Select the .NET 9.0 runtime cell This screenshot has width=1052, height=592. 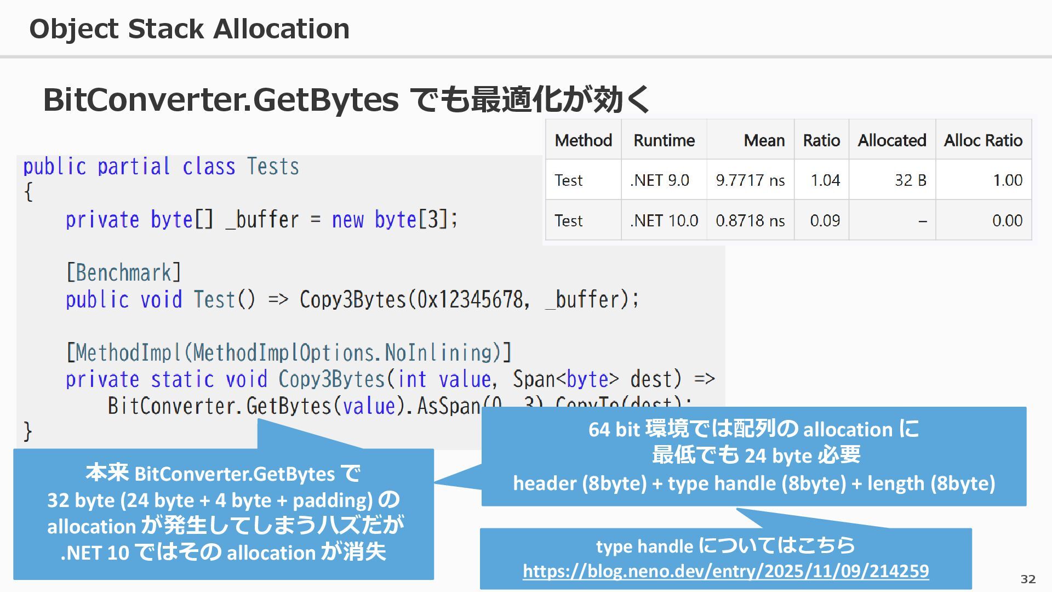pyautogui.click(x=660, y=180)
